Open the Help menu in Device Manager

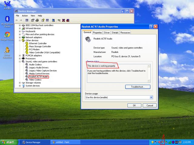[x=40, y=16]
